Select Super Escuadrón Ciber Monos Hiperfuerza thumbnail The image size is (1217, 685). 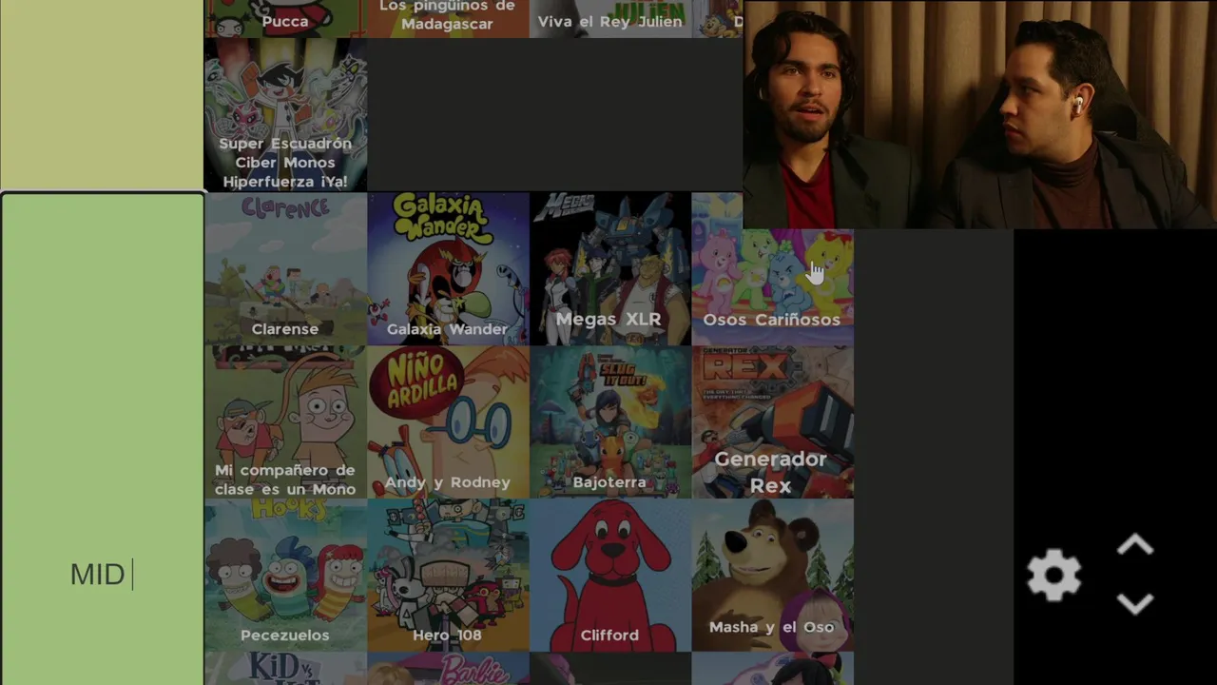[x=285, y=115]
